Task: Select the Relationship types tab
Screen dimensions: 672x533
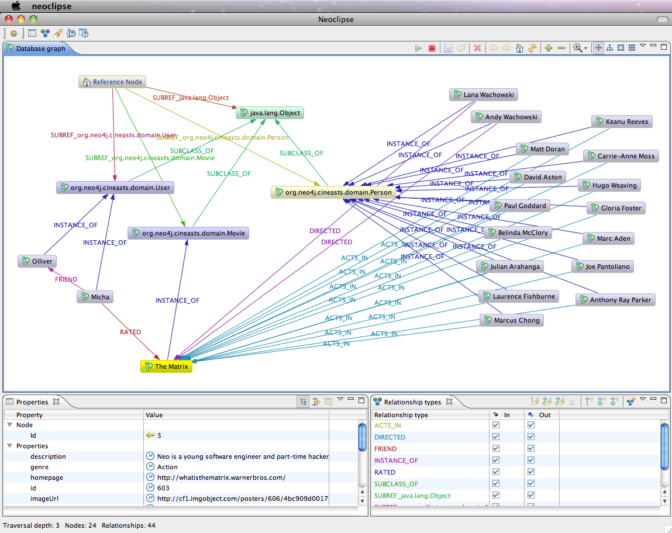Action: (412, 402)
